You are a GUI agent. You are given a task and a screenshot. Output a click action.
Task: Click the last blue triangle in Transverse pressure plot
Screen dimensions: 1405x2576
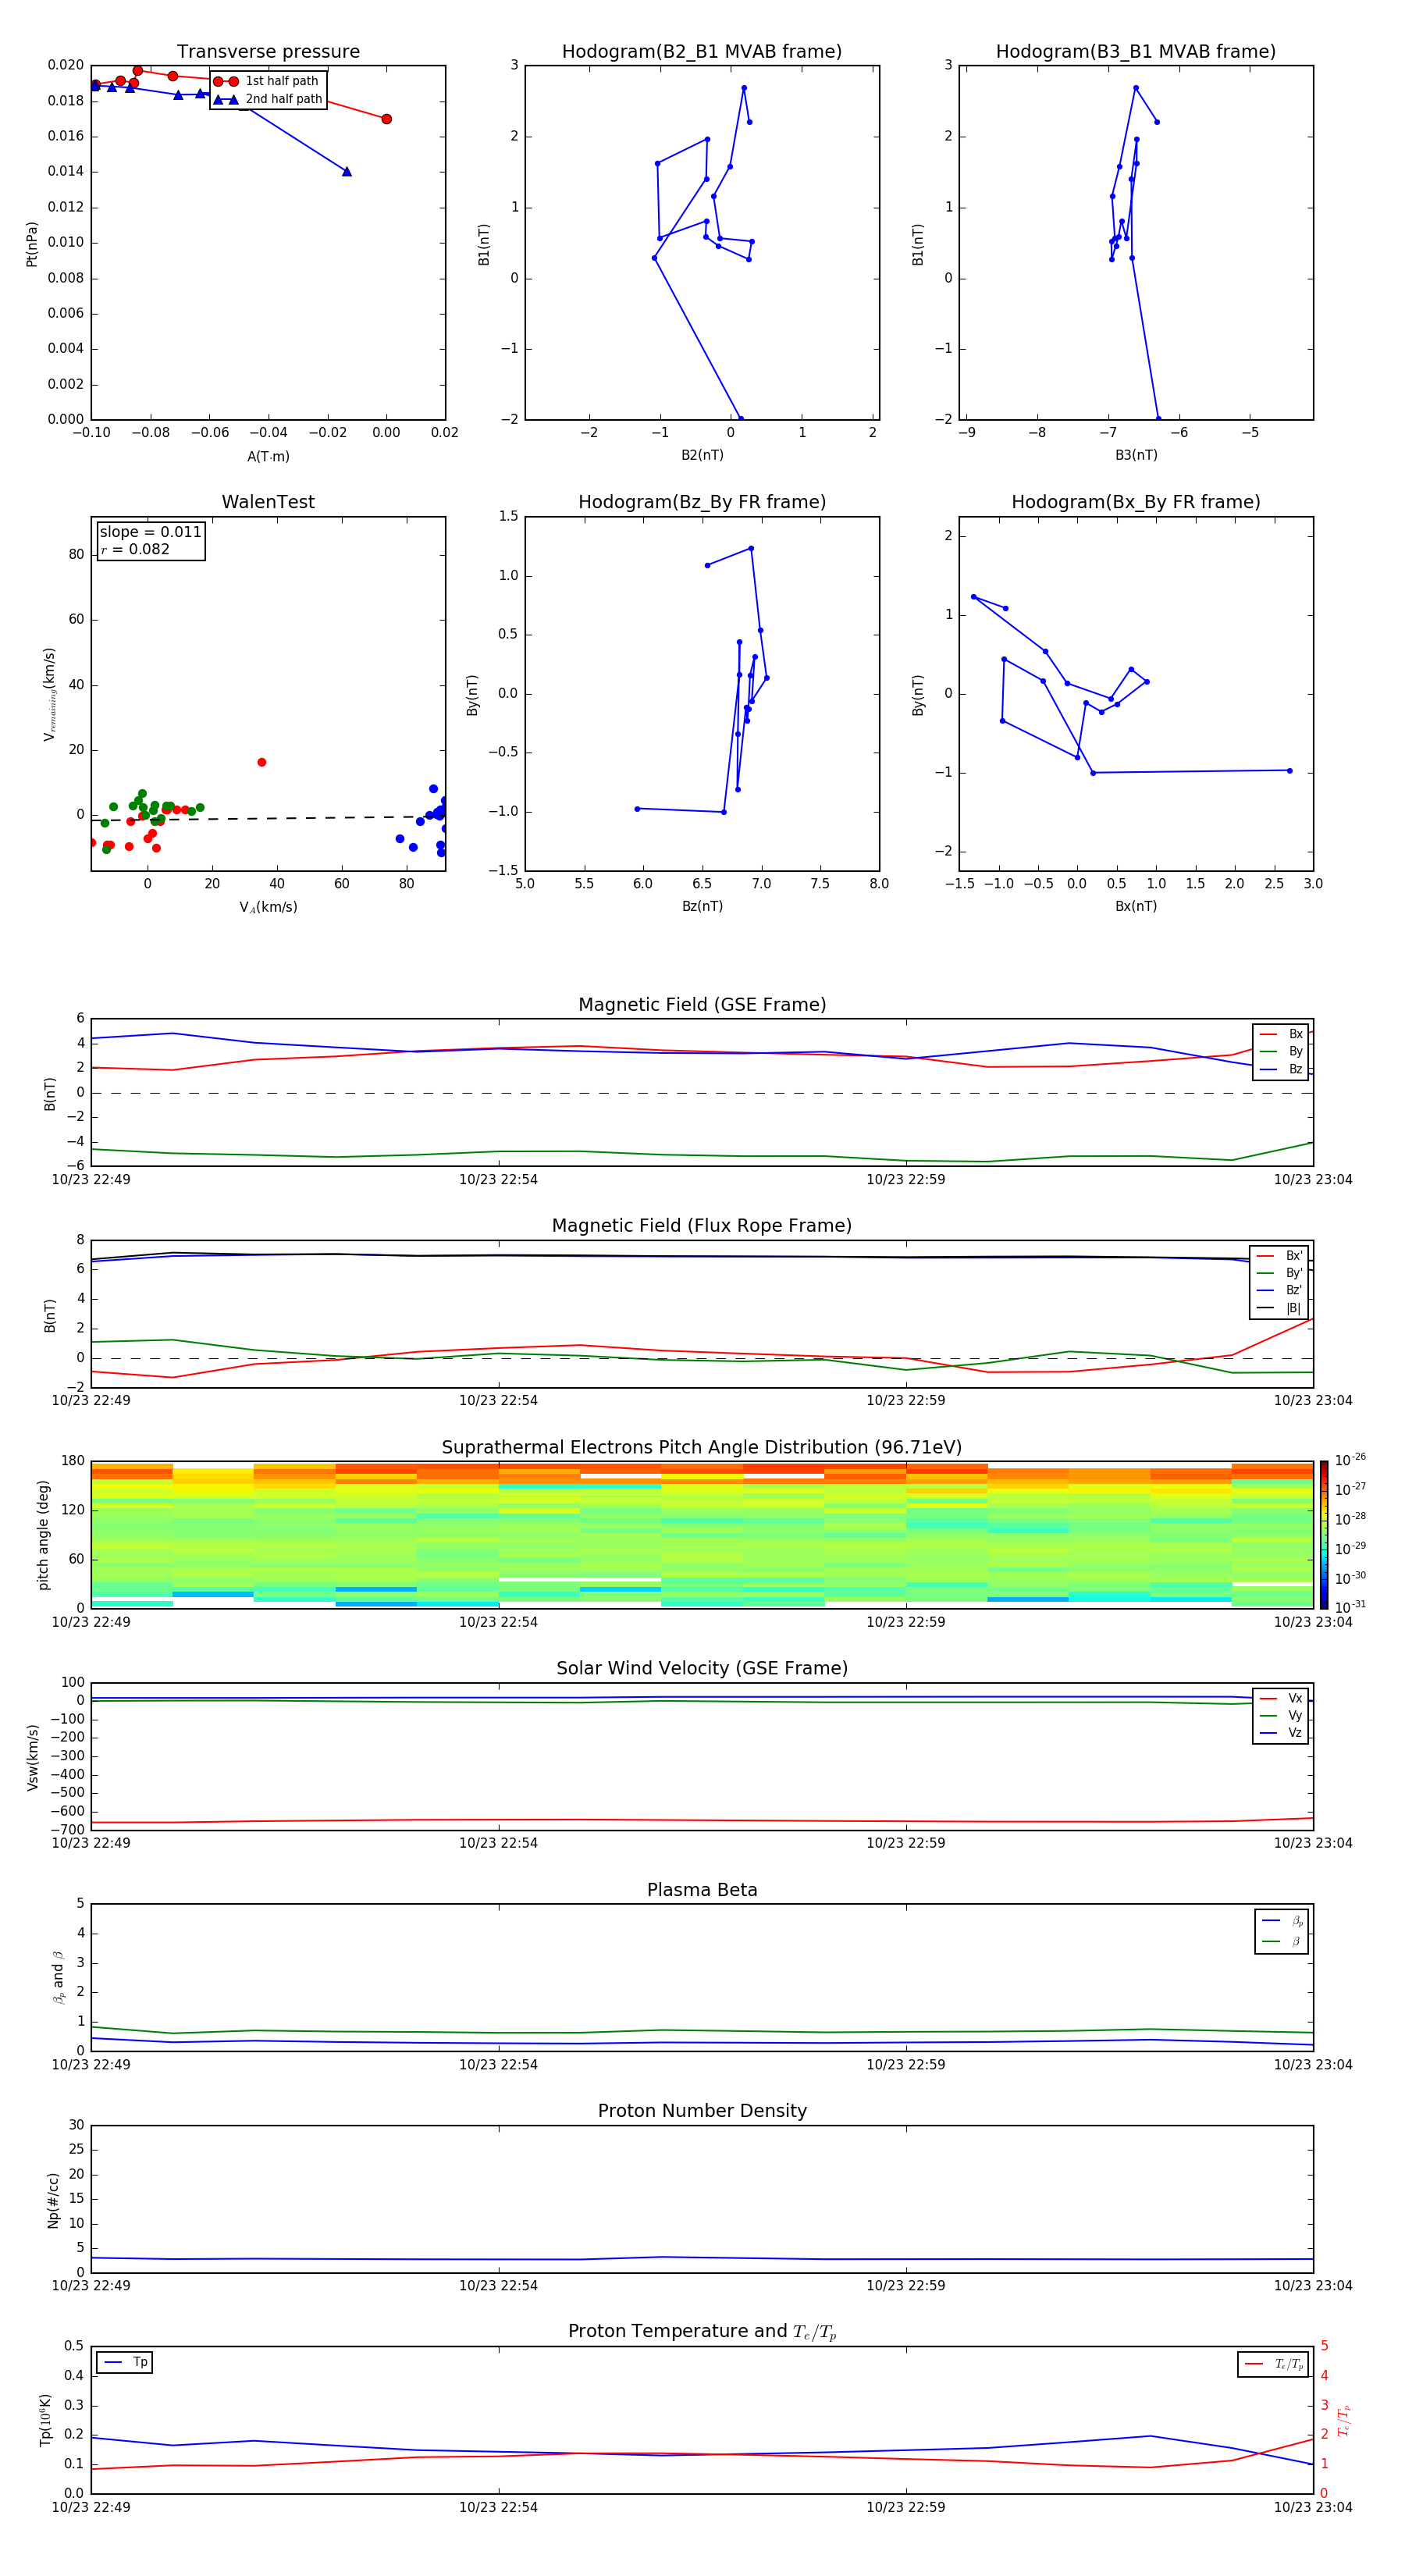pyautogui.click(x=347, y=172)
